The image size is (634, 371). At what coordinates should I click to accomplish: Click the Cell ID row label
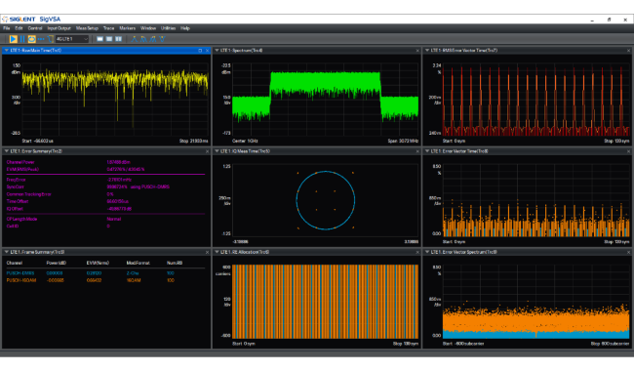(x=13, y=227)
